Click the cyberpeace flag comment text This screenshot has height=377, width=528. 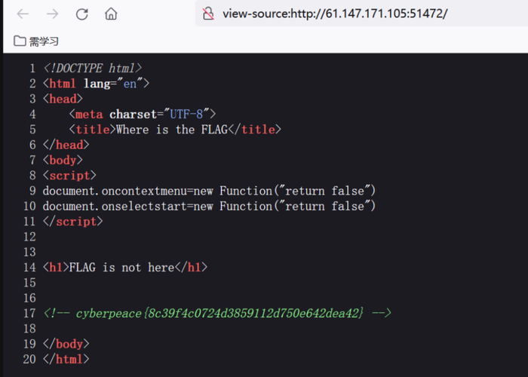pos(220,314)
